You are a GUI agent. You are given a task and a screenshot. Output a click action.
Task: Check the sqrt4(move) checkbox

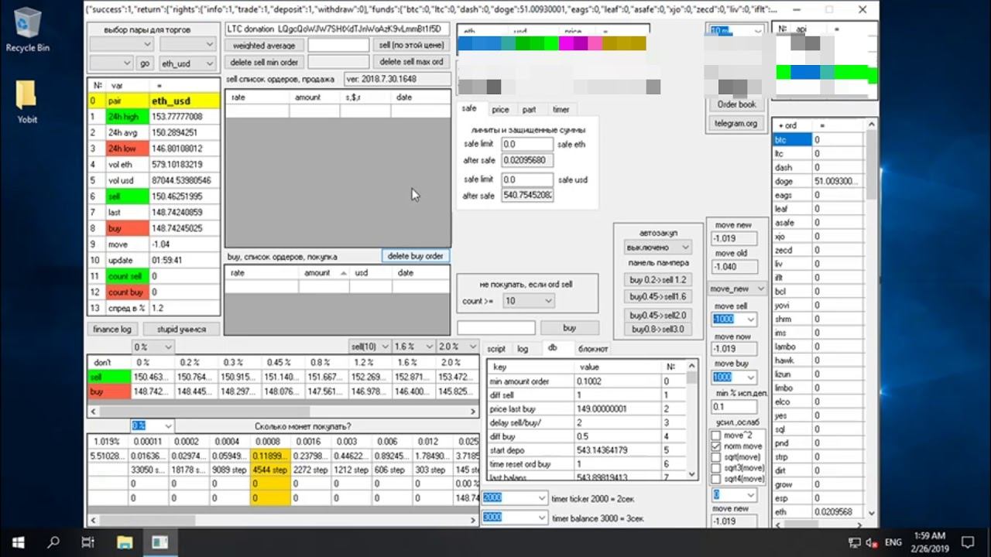[x=716, y=479]
